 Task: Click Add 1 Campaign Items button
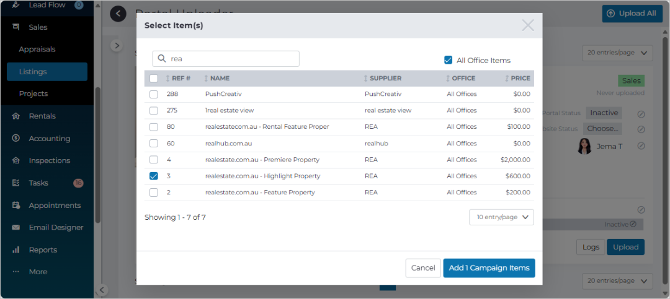[489, 268]
